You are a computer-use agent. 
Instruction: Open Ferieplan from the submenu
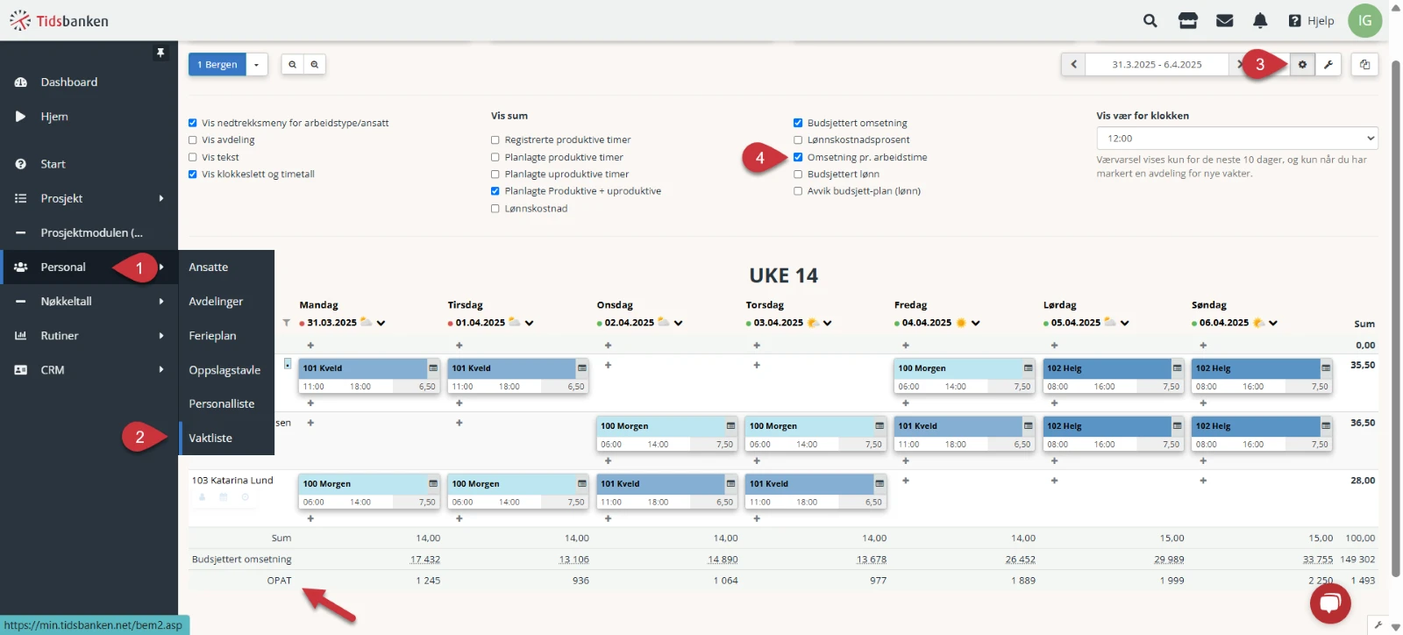[x=212, y=336]
